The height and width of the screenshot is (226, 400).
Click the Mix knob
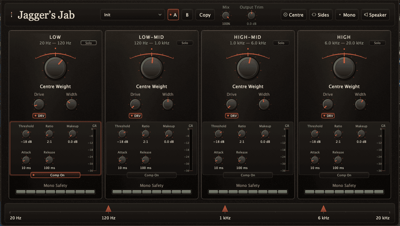click(x=226, y=15)
